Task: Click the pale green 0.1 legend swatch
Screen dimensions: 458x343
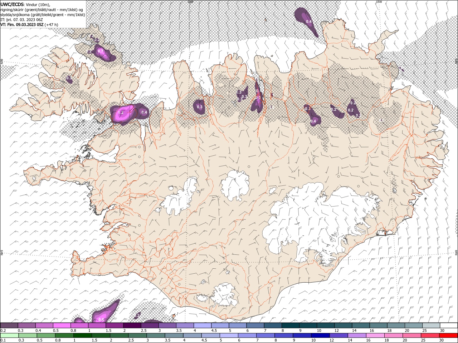Action: click(x=9, y=335)
